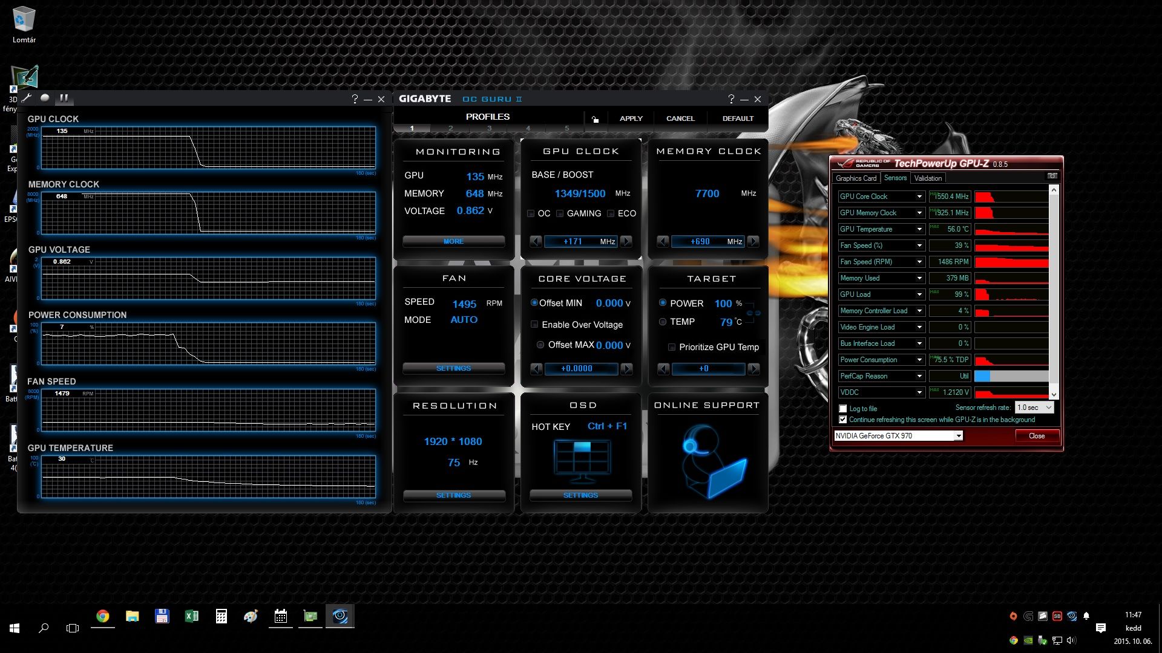The width and height of the screenshot is (1162, 653).
Task: Tick Enable Over Voltage checkbox
Action: pos(534,324)
